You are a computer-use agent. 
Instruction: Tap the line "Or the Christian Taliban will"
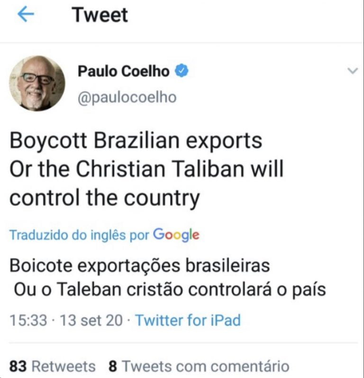146,168
